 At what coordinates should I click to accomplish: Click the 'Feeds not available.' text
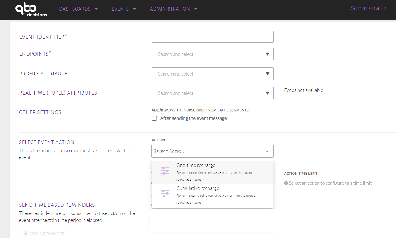304,90
